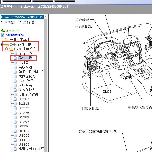The height and width of the screenshot is (152, 152).
Task: Click the document icon beside 系统描述
Action: 15,67
